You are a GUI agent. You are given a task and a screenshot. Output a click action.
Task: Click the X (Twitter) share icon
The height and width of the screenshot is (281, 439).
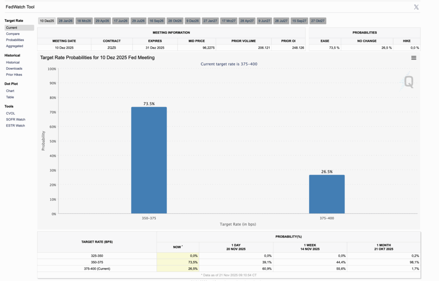pos(416,7)
